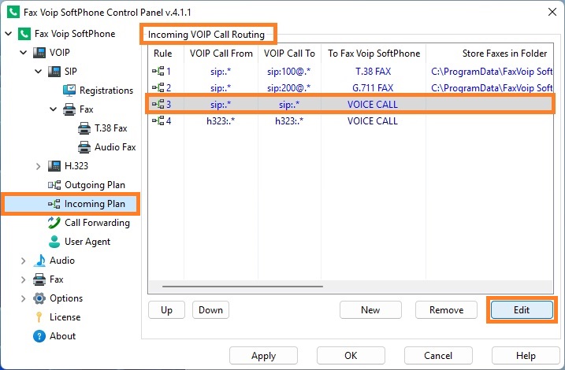Open License in the tree
This screenshot has height=370, width=565.
65,317
